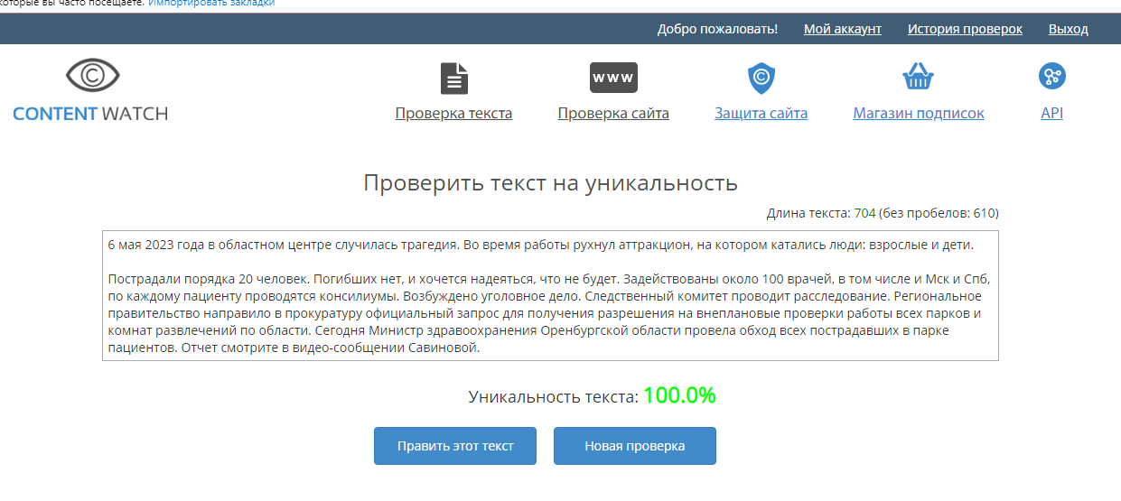Image resolution: width=1121 pixels, height=501 pixels.
Task: View История проверок page
Action: coord(965,29)
